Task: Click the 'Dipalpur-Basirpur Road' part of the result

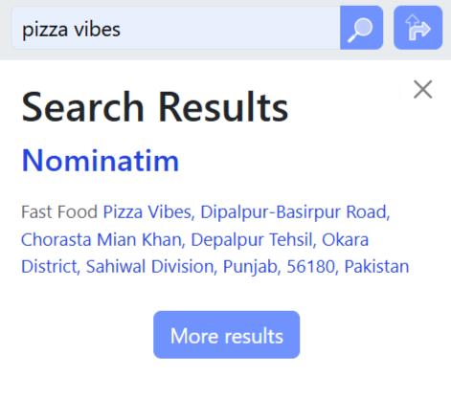Action: (x=295, y=212)
